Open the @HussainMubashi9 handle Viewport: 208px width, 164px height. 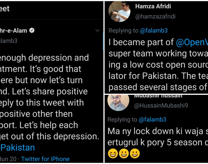coord(161,106)
